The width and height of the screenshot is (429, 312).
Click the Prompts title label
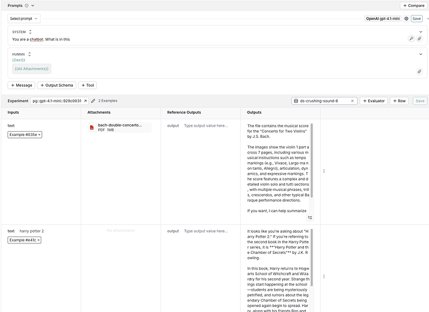[15, 6]
